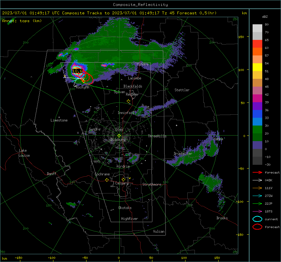Click the green 30 dBZ color swatch

coord(257,129)
